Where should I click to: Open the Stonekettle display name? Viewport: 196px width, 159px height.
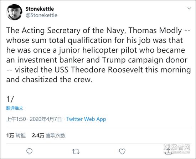coord(40,9)
